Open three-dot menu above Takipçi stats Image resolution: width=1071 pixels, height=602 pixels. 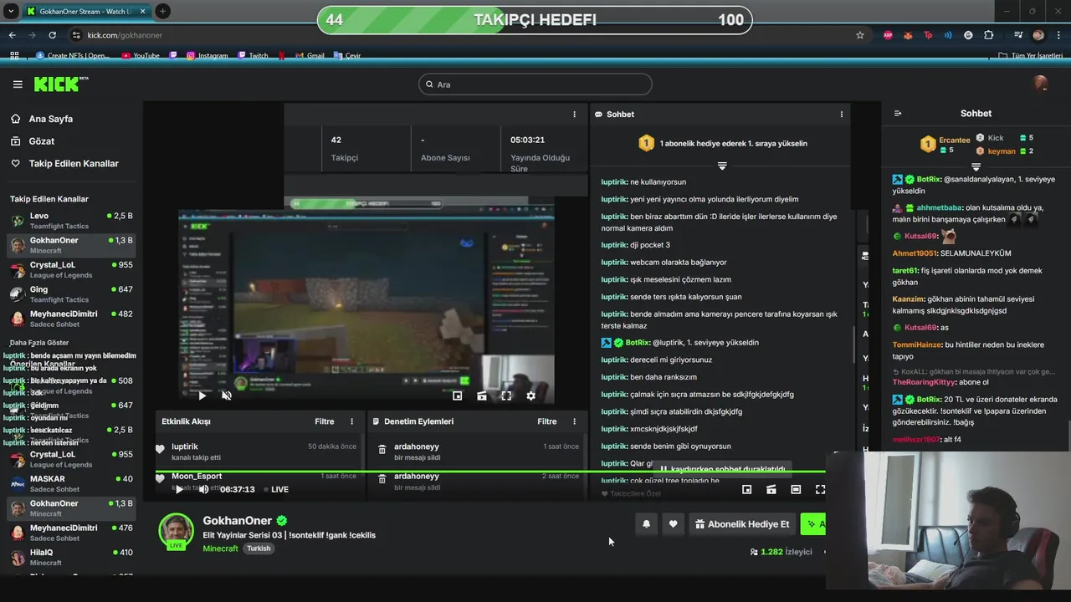pos(574,115)
